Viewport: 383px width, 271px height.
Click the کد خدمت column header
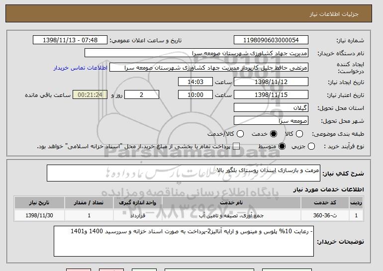pos(325,203)
